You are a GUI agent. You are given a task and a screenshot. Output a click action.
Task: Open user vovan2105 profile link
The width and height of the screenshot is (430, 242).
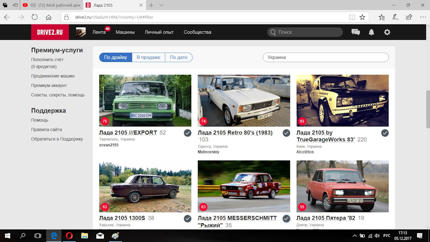coord(108,145)
